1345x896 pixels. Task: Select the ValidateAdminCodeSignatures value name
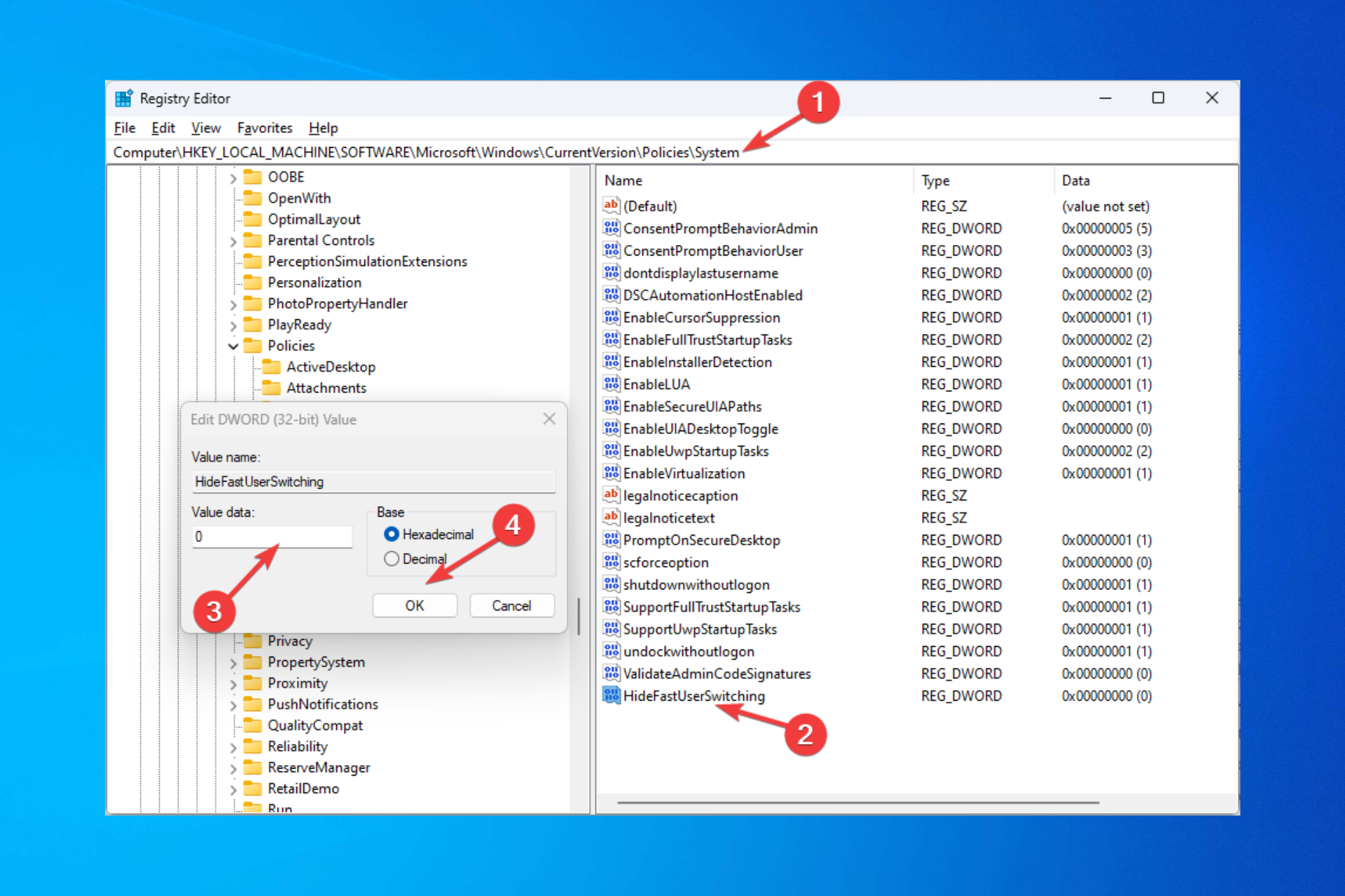pyautogui.click(x=717, y=673)
